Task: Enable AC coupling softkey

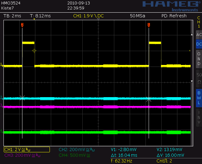Action: coord(199,35)
